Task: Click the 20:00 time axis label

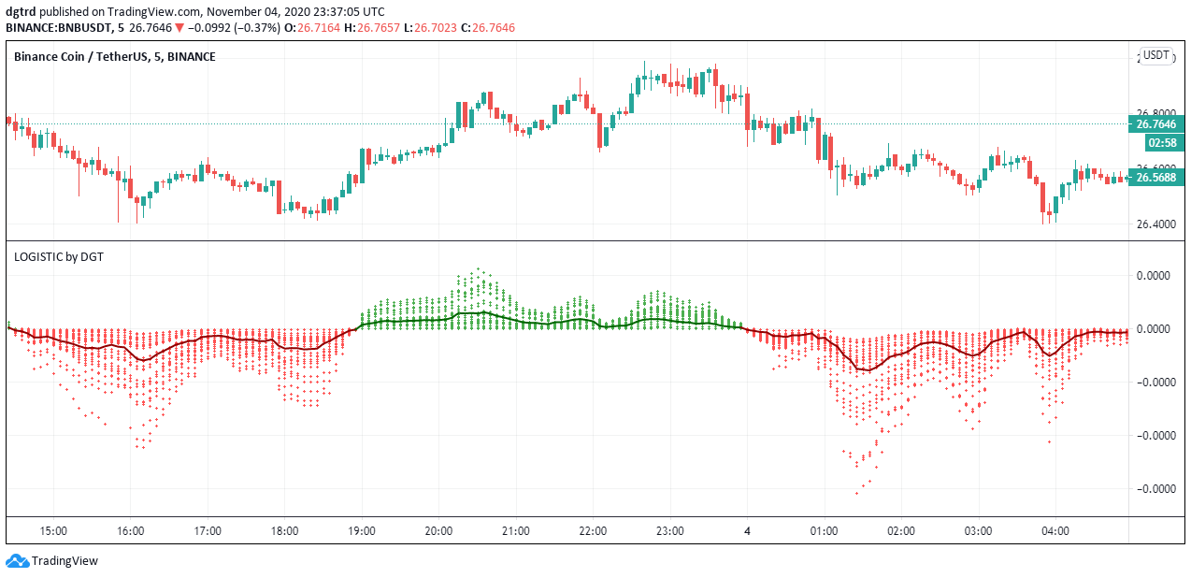Action: pyautogui.click(x=439, y=531)
